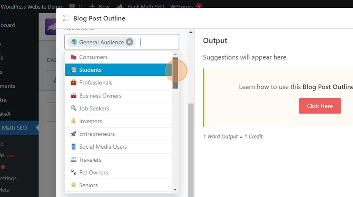Click dropdown list scrollbar up arrow

pyautogui.click(x=175, y=54)
